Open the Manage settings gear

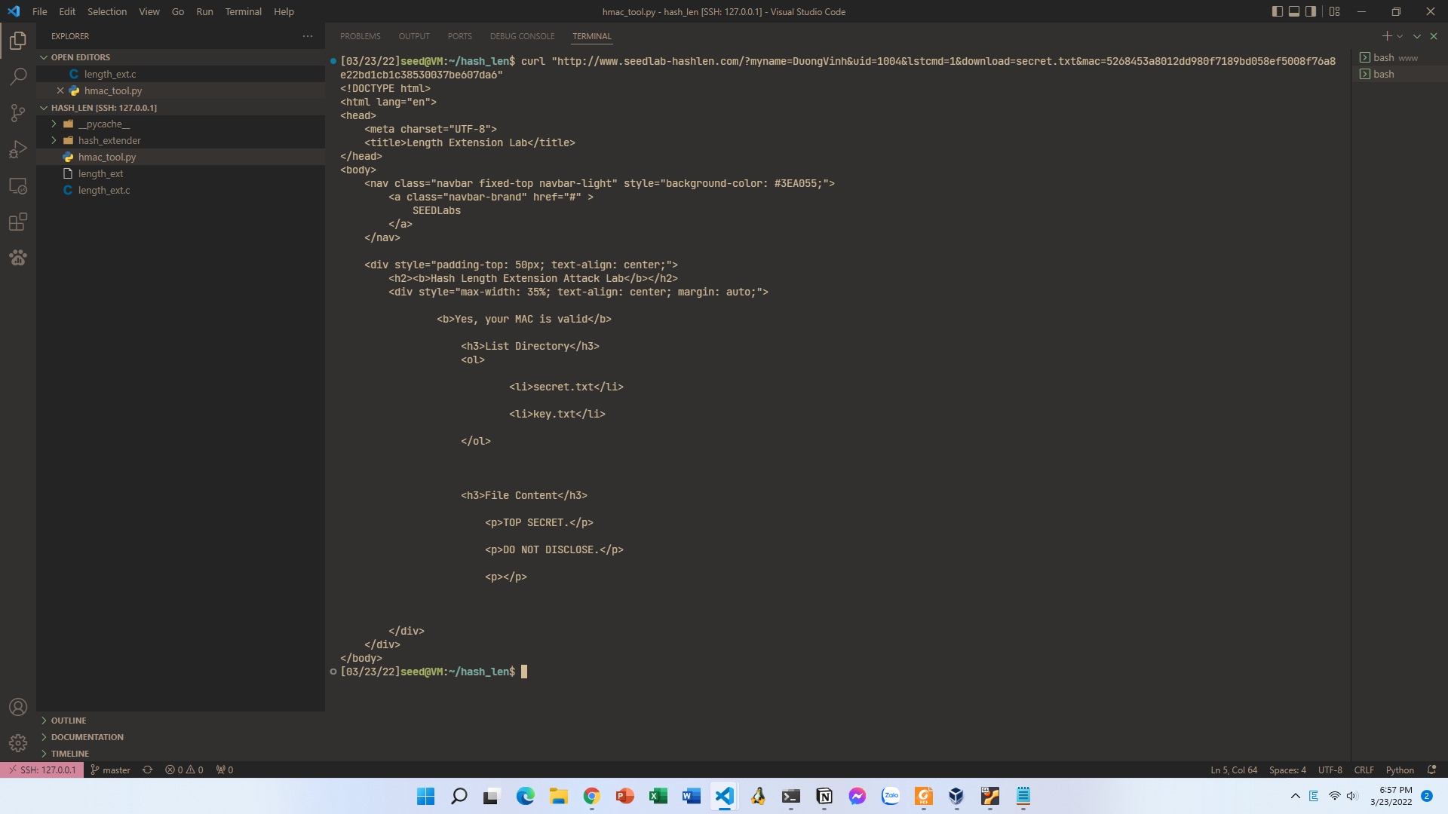18,743
